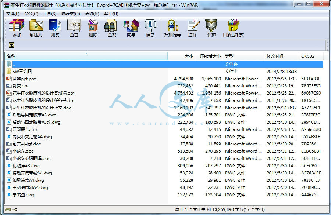Click the 答辩ppt.ppt file icon

(9, 79)
